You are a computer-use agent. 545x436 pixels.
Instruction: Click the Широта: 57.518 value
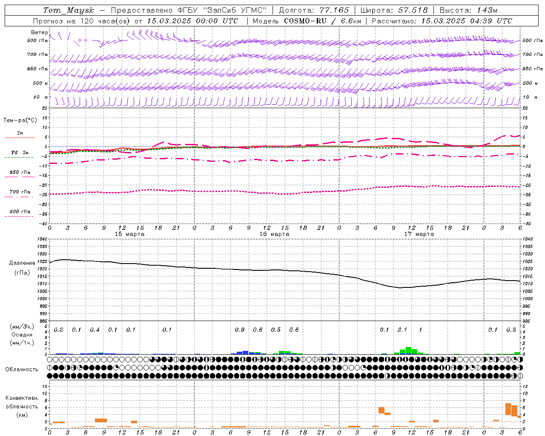coord(394,10)
